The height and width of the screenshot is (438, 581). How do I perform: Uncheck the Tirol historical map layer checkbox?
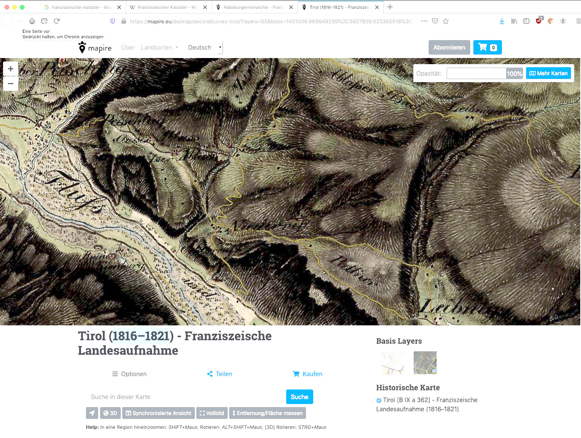pyautogui.click(x=379, y=401)
